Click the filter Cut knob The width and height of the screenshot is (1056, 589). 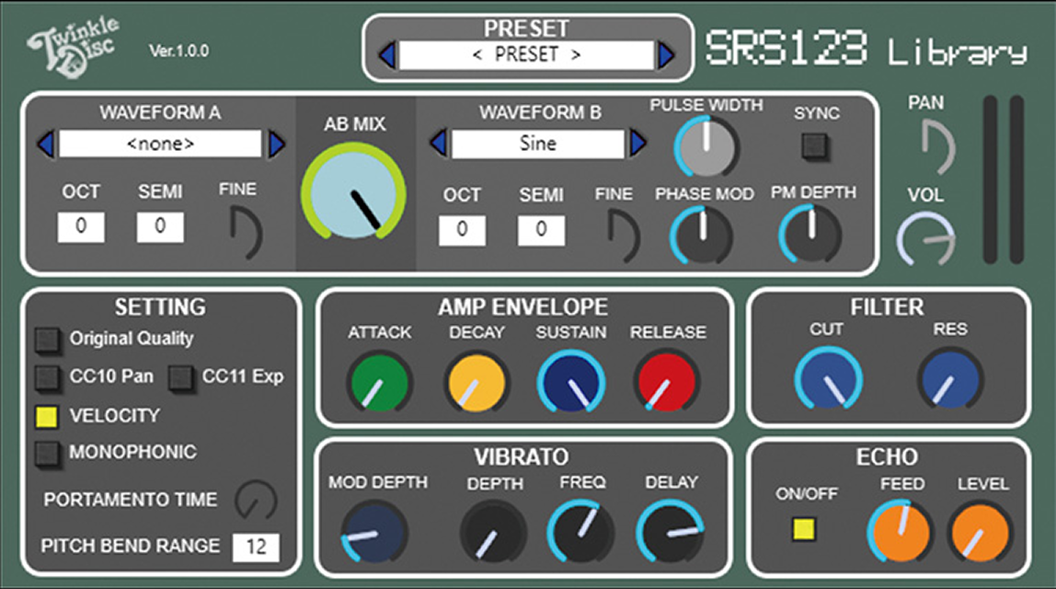(x=828, y=381)
